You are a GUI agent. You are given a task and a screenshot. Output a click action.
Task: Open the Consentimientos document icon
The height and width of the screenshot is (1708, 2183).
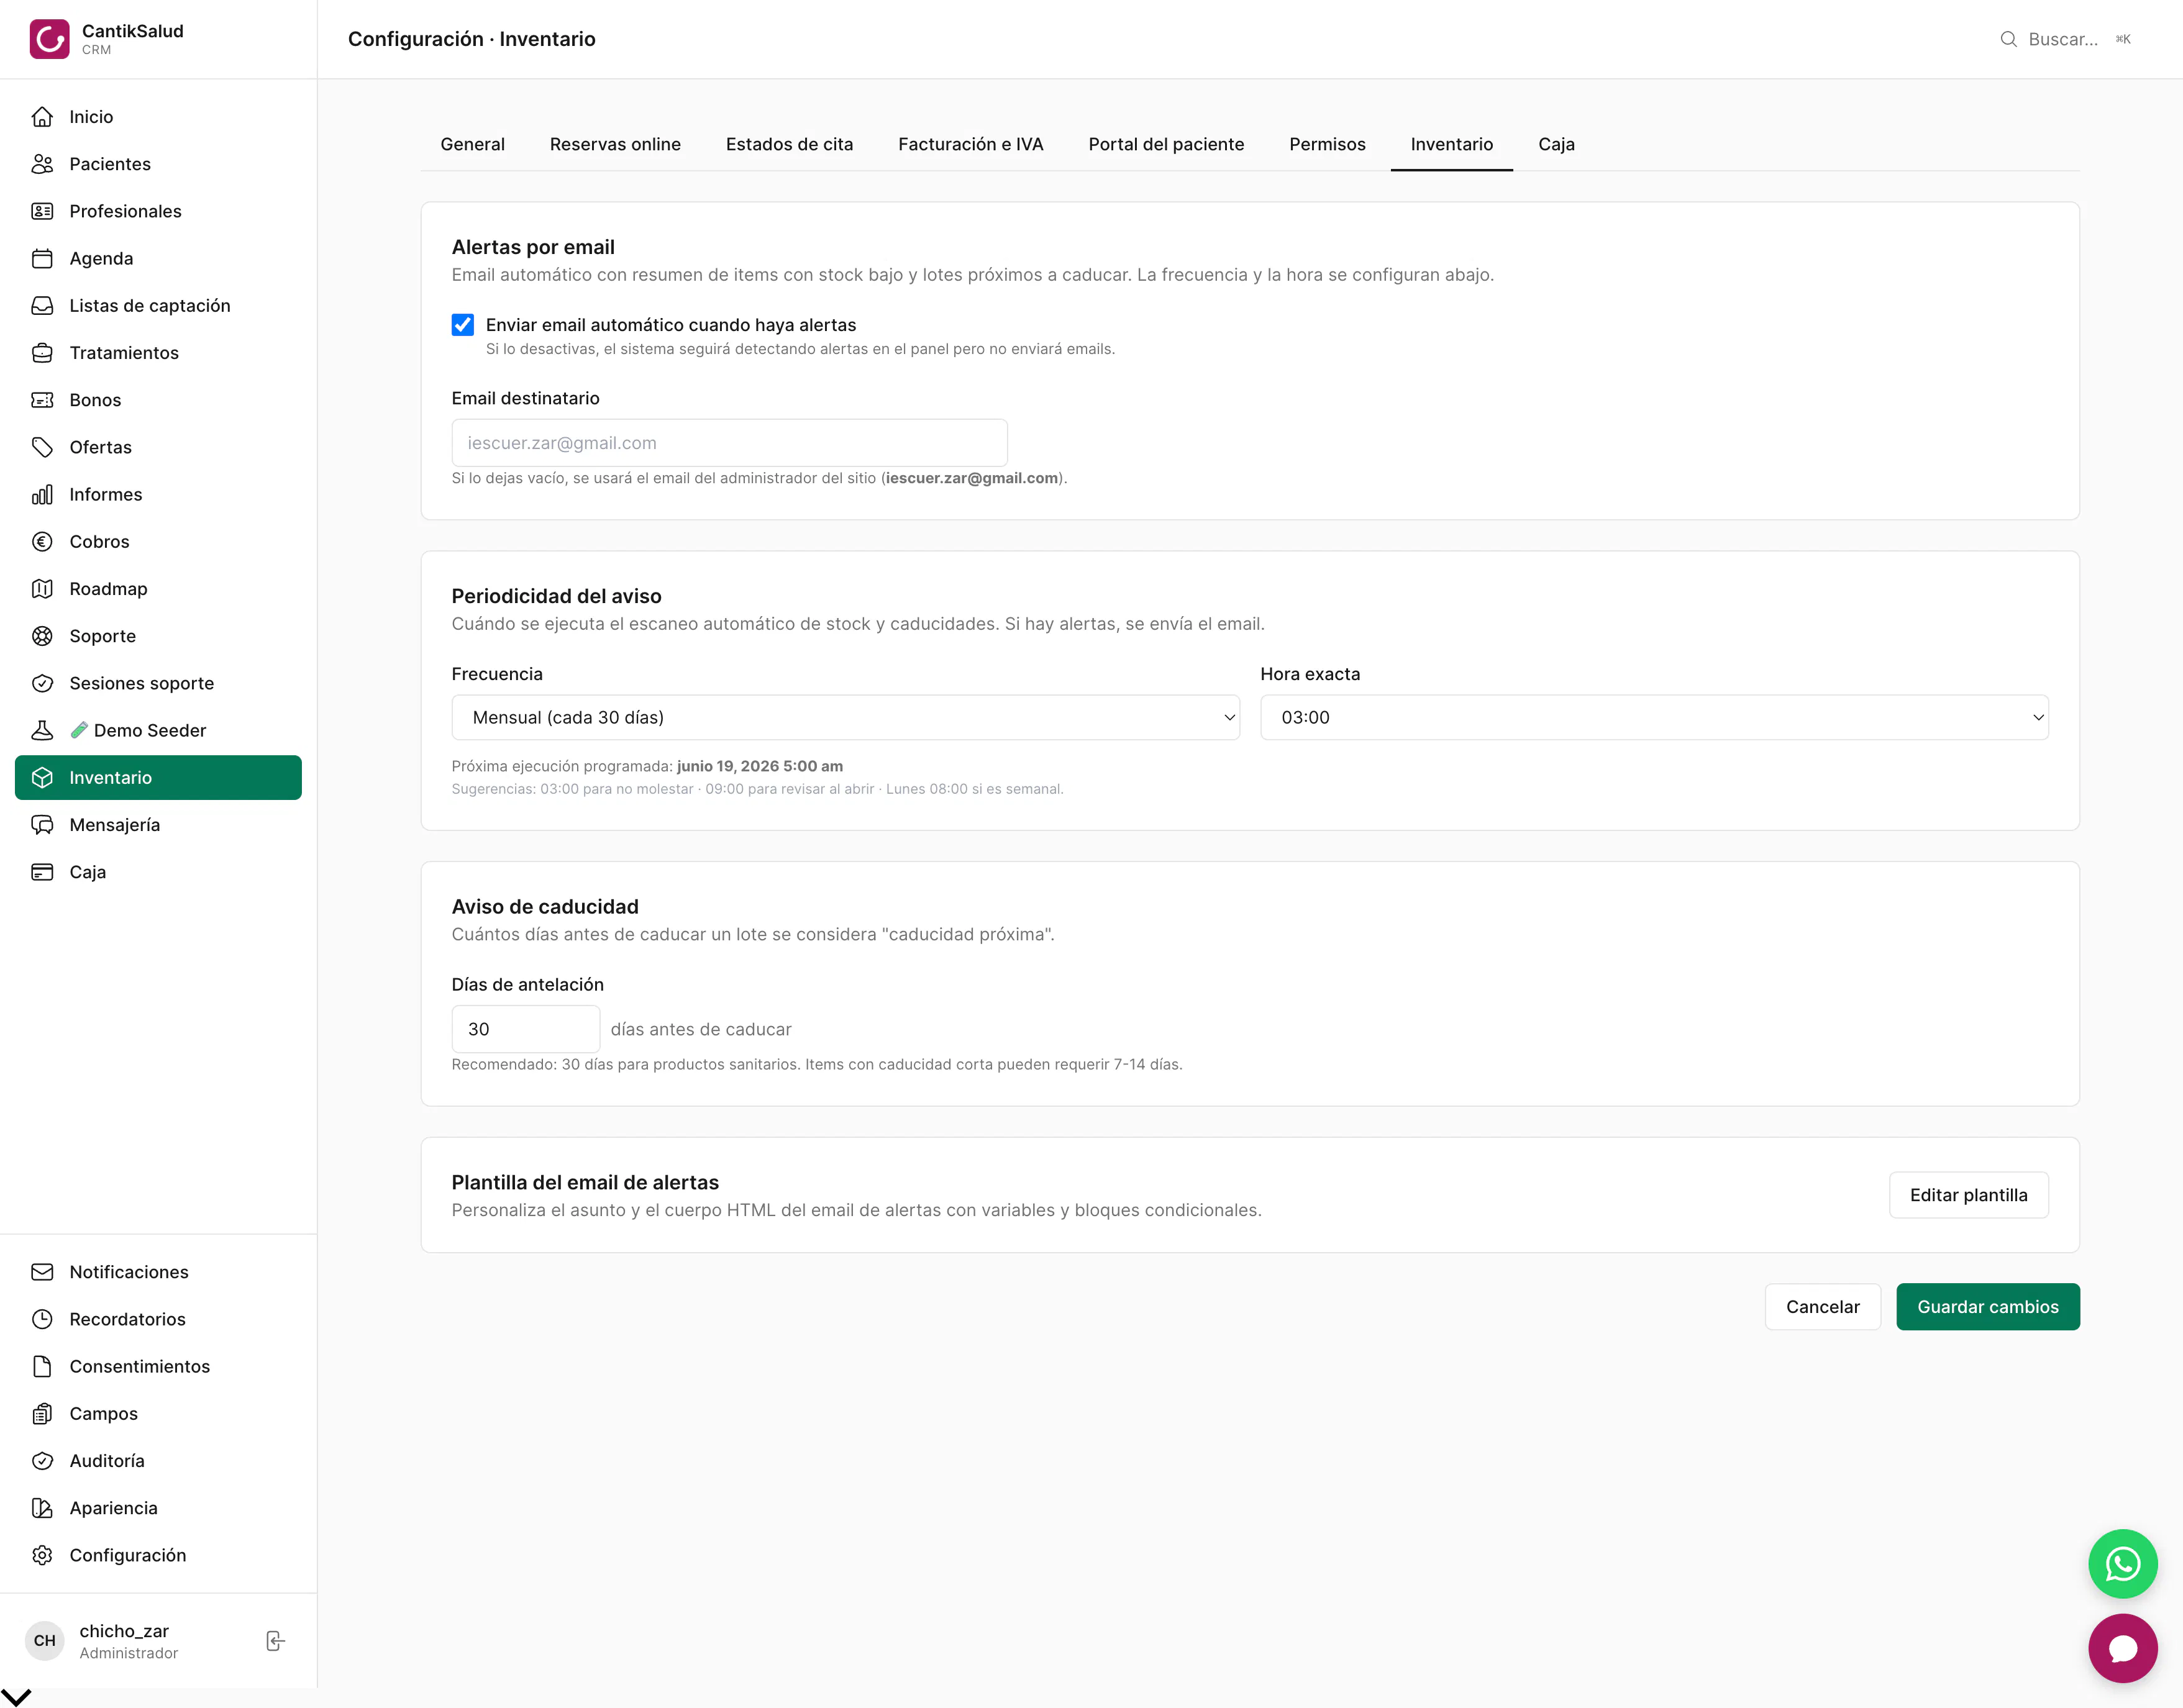[42, 1366]
